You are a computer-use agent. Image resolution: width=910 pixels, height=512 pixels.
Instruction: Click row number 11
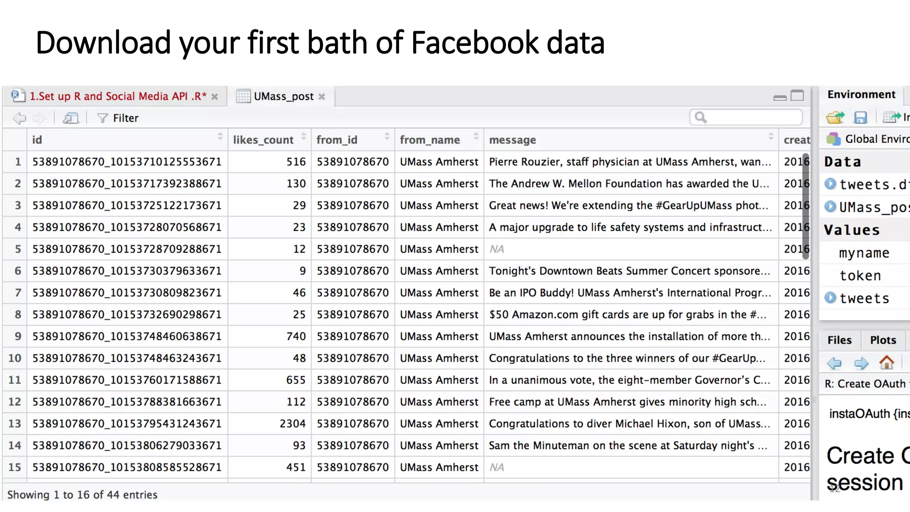[x=15, y=380]
